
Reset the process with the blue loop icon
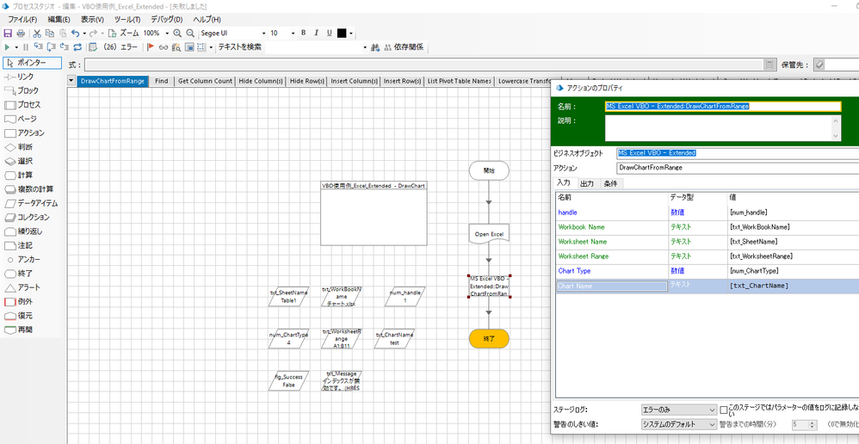77,47
